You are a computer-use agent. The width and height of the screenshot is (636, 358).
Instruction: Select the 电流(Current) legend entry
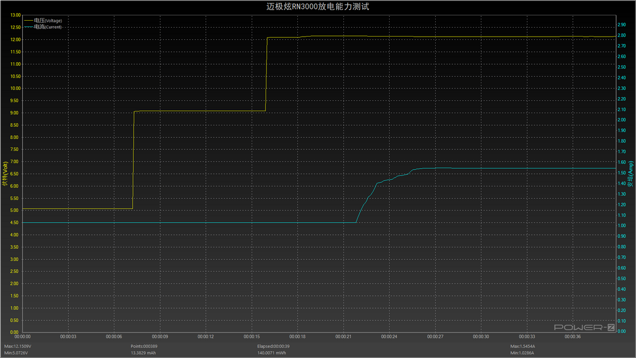[43, 27]
